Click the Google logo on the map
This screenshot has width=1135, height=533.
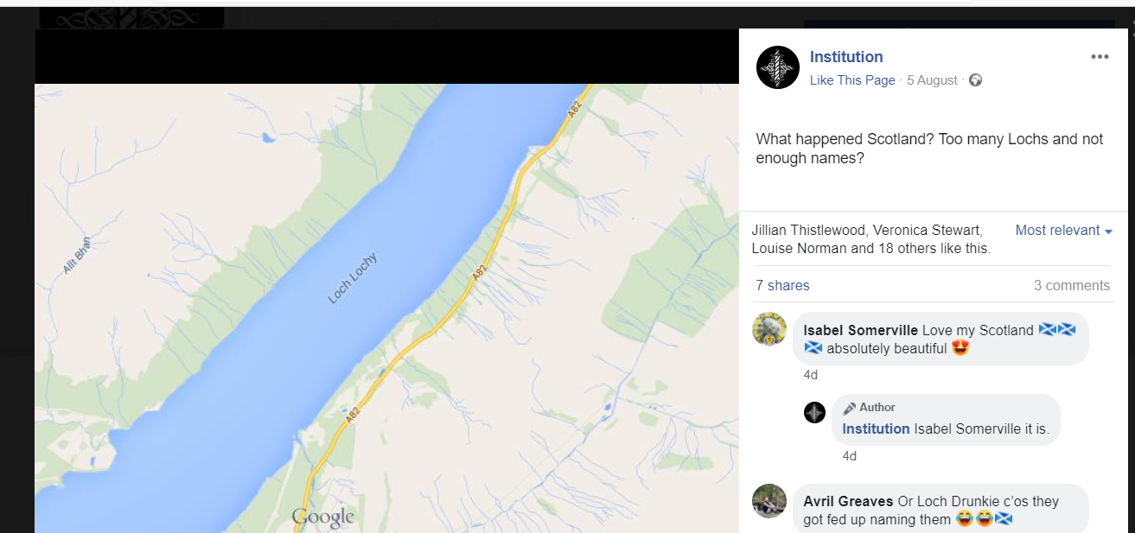pos(323,517)
